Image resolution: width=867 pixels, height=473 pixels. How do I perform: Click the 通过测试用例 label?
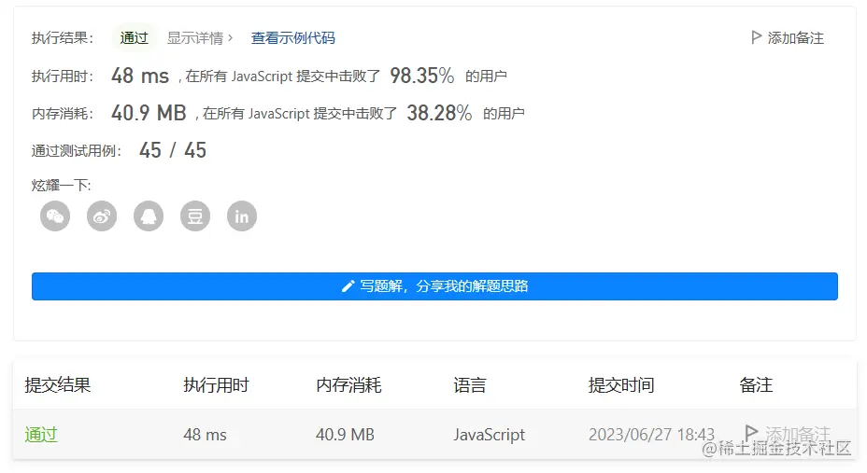[77, 151]
